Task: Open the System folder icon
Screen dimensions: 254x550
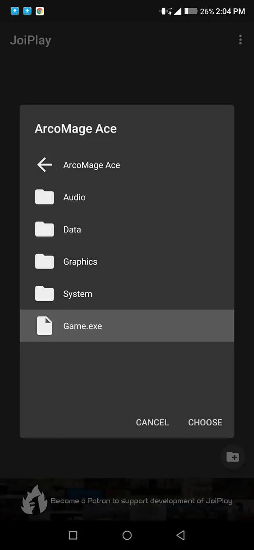Action: click(x=44, y=293)
